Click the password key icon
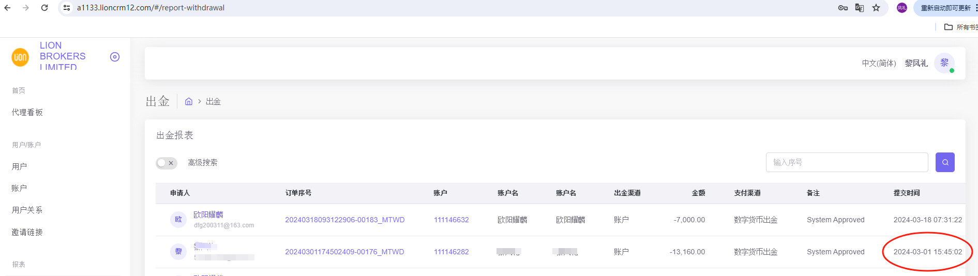This screenshot has height=276, width=978. click(843, 8)
